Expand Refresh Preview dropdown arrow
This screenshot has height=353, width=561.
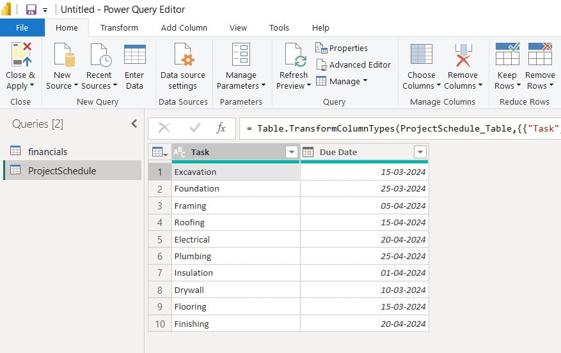tap(309, 85)
